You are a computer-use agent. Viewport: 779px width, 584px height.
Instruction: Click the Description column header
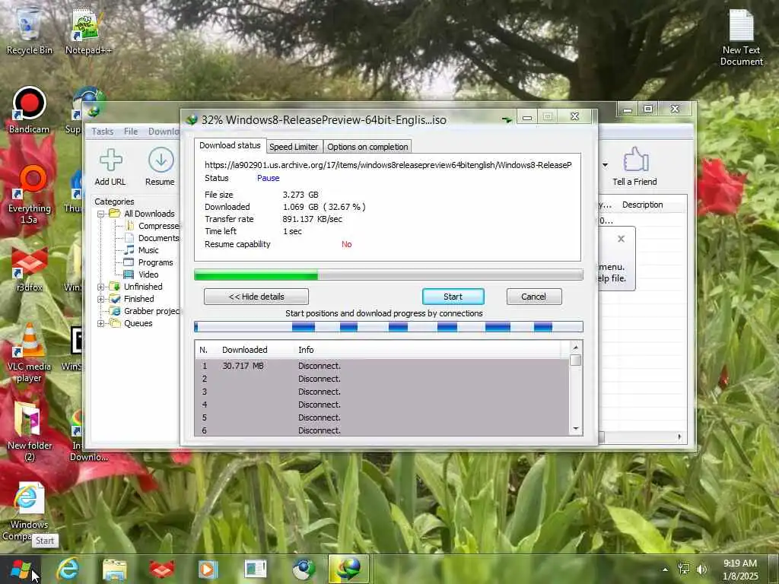(642, 205)
